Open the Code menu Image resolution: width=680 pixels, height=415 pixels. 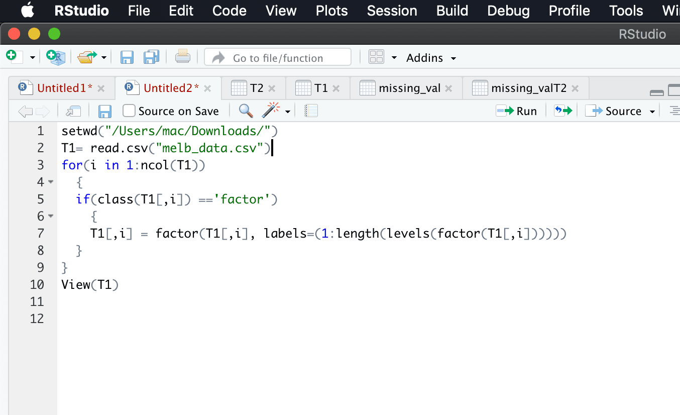[229, 11]
